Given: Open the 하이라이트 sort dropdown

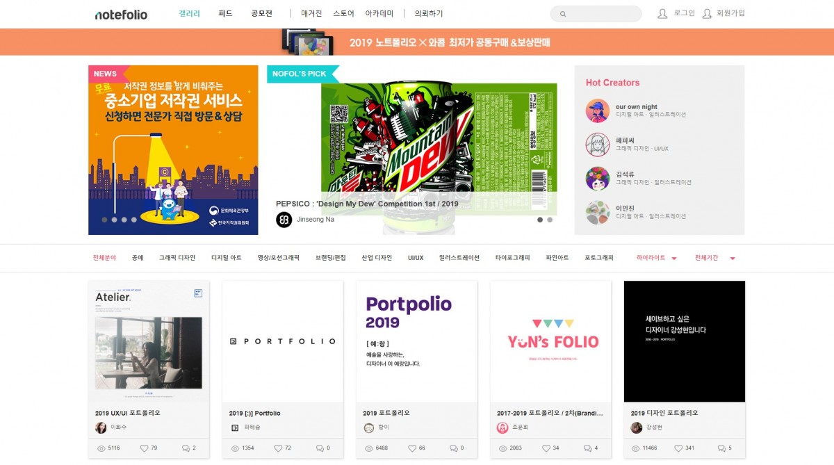Looking at the screenshot, I should [656, 258].
